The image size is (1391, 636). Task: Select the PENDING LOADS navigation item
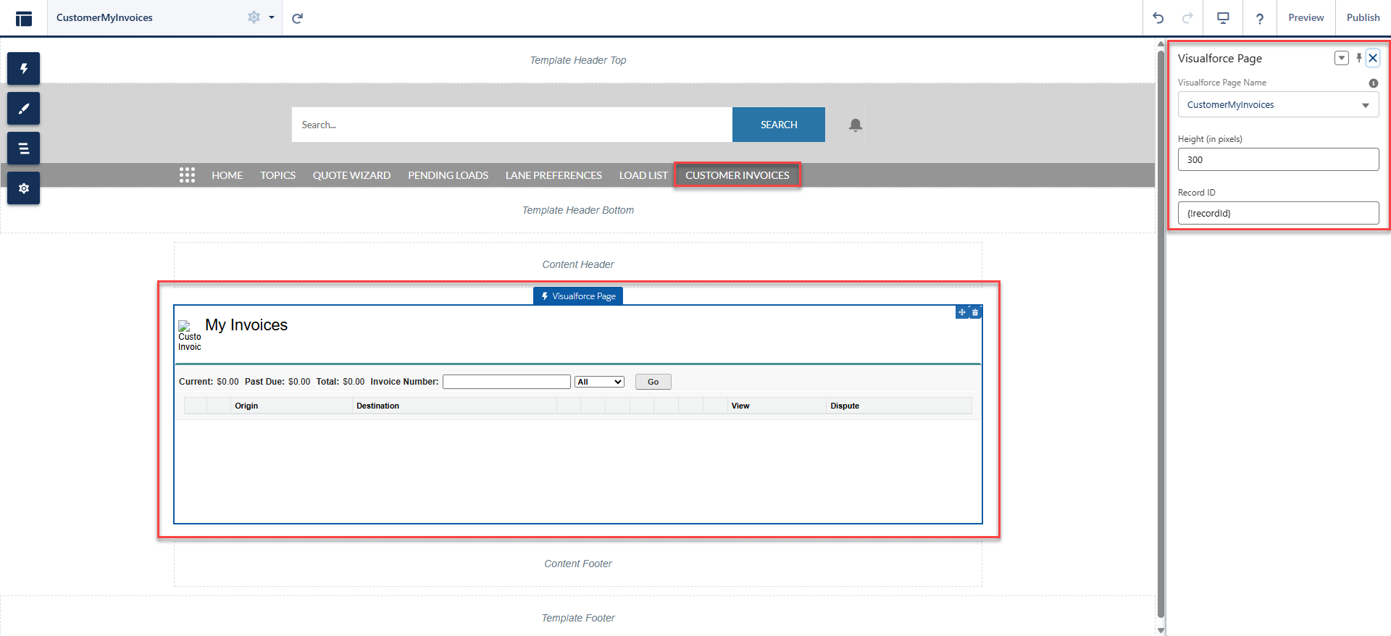[448, 175]
